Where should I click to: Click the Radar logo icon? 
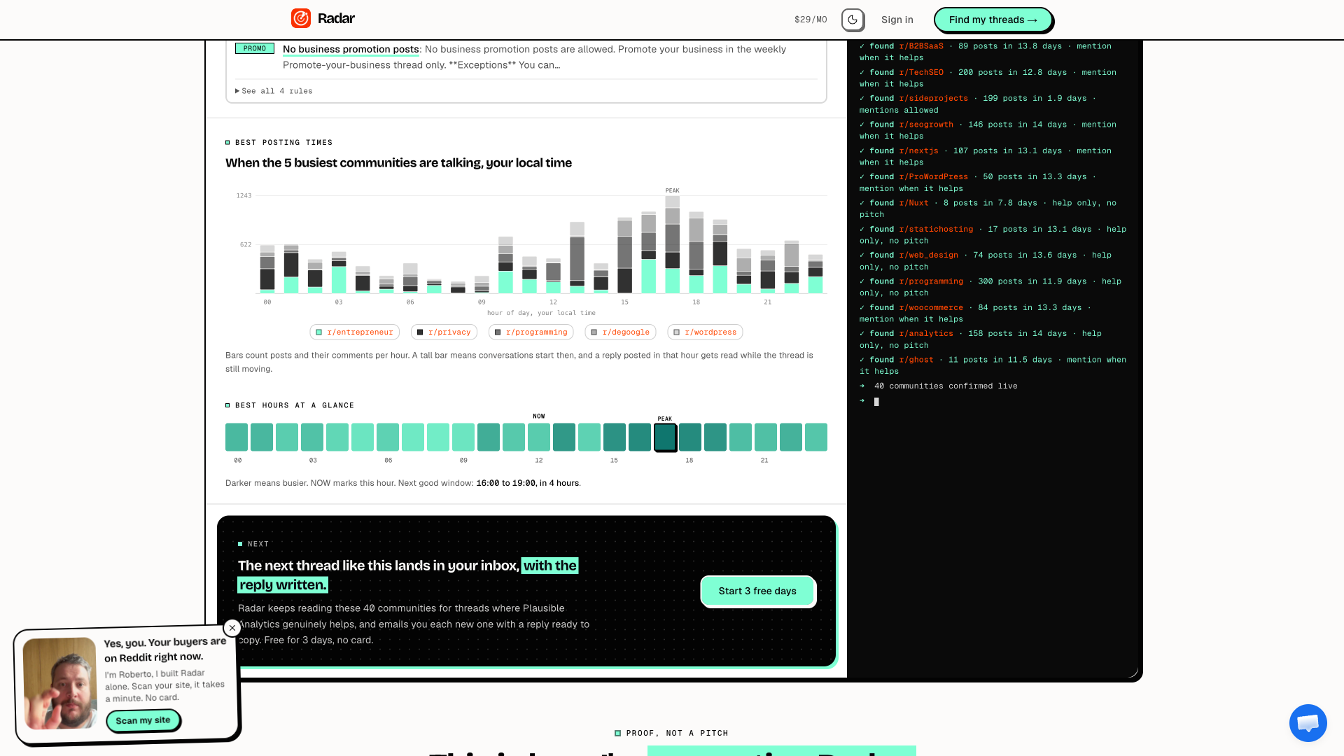coord(301,18)
